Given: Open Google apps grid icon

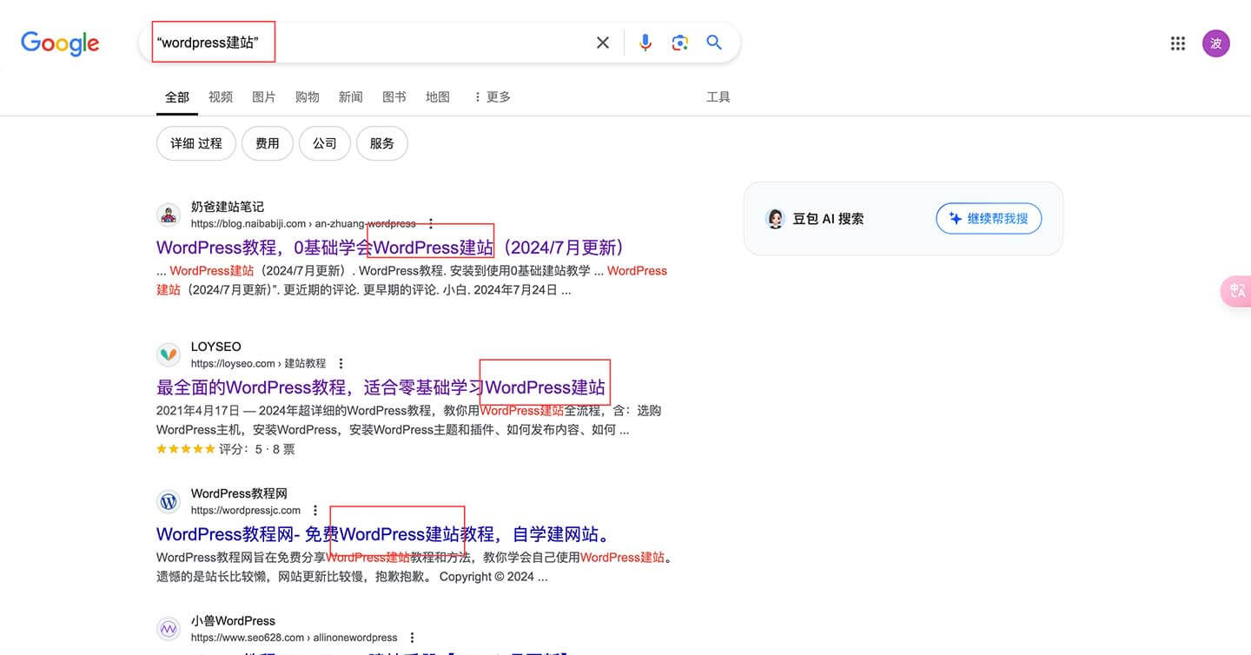Looking at the screenshot, I should tap(1178, 43).
